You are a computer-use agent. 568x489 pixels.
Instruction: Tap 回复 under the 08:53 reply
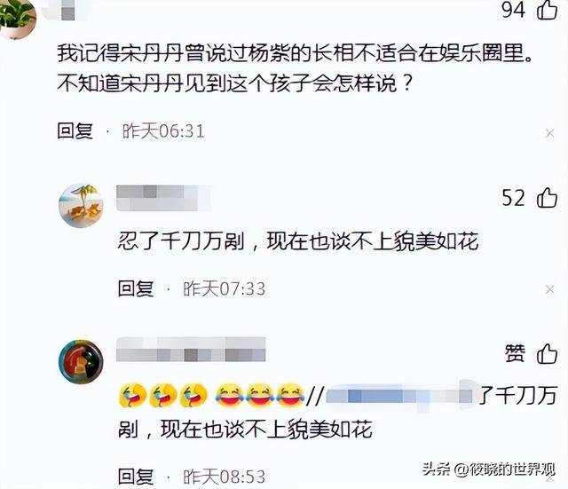[x=136, y=477]
